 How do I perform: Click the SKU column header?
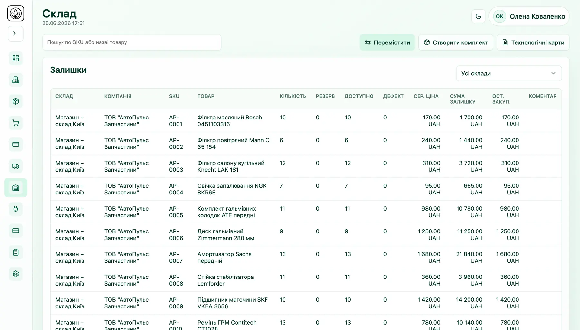[x=174, y=96]
